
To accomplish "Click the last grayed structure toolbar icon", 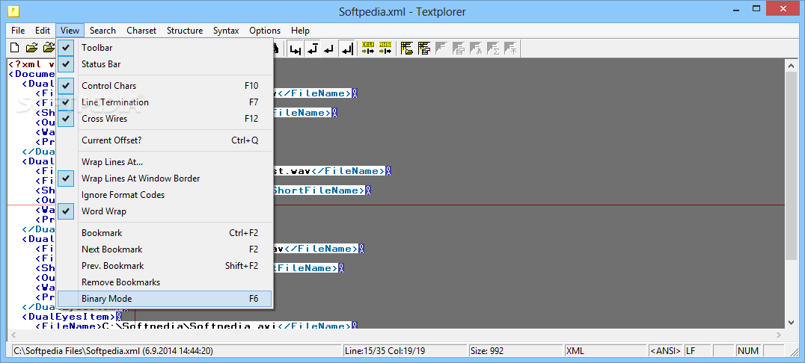I will click(511, 49).
